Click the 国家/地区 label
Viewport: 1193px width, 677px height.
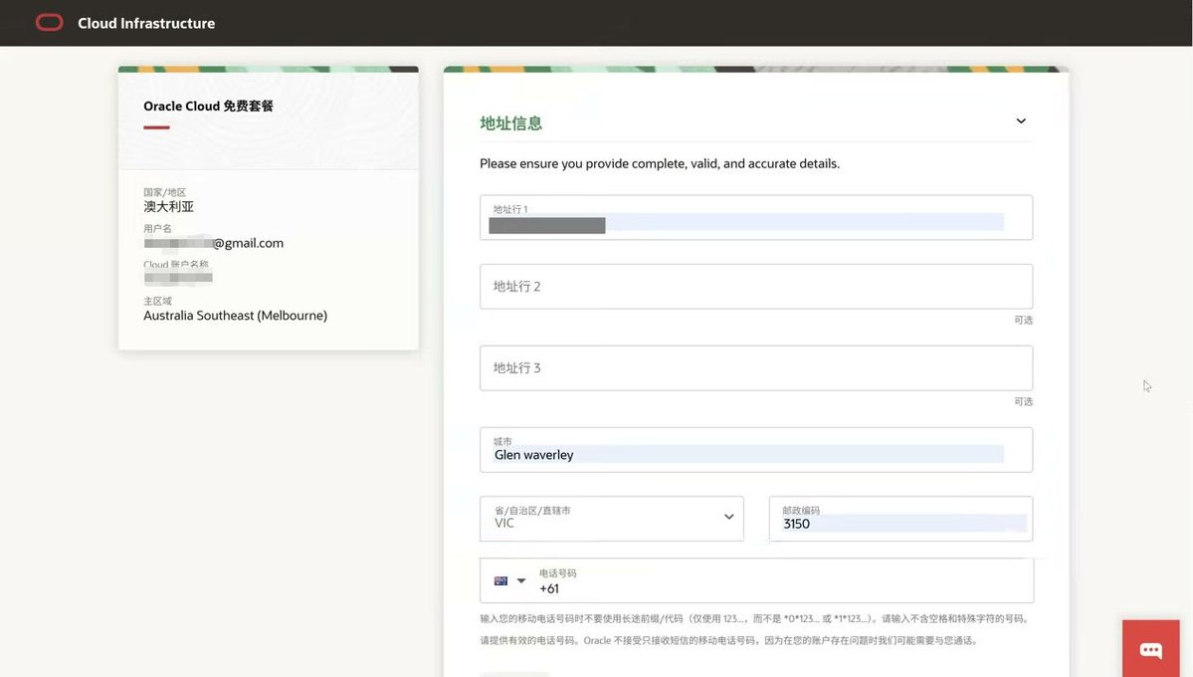(x=165, y=192)
